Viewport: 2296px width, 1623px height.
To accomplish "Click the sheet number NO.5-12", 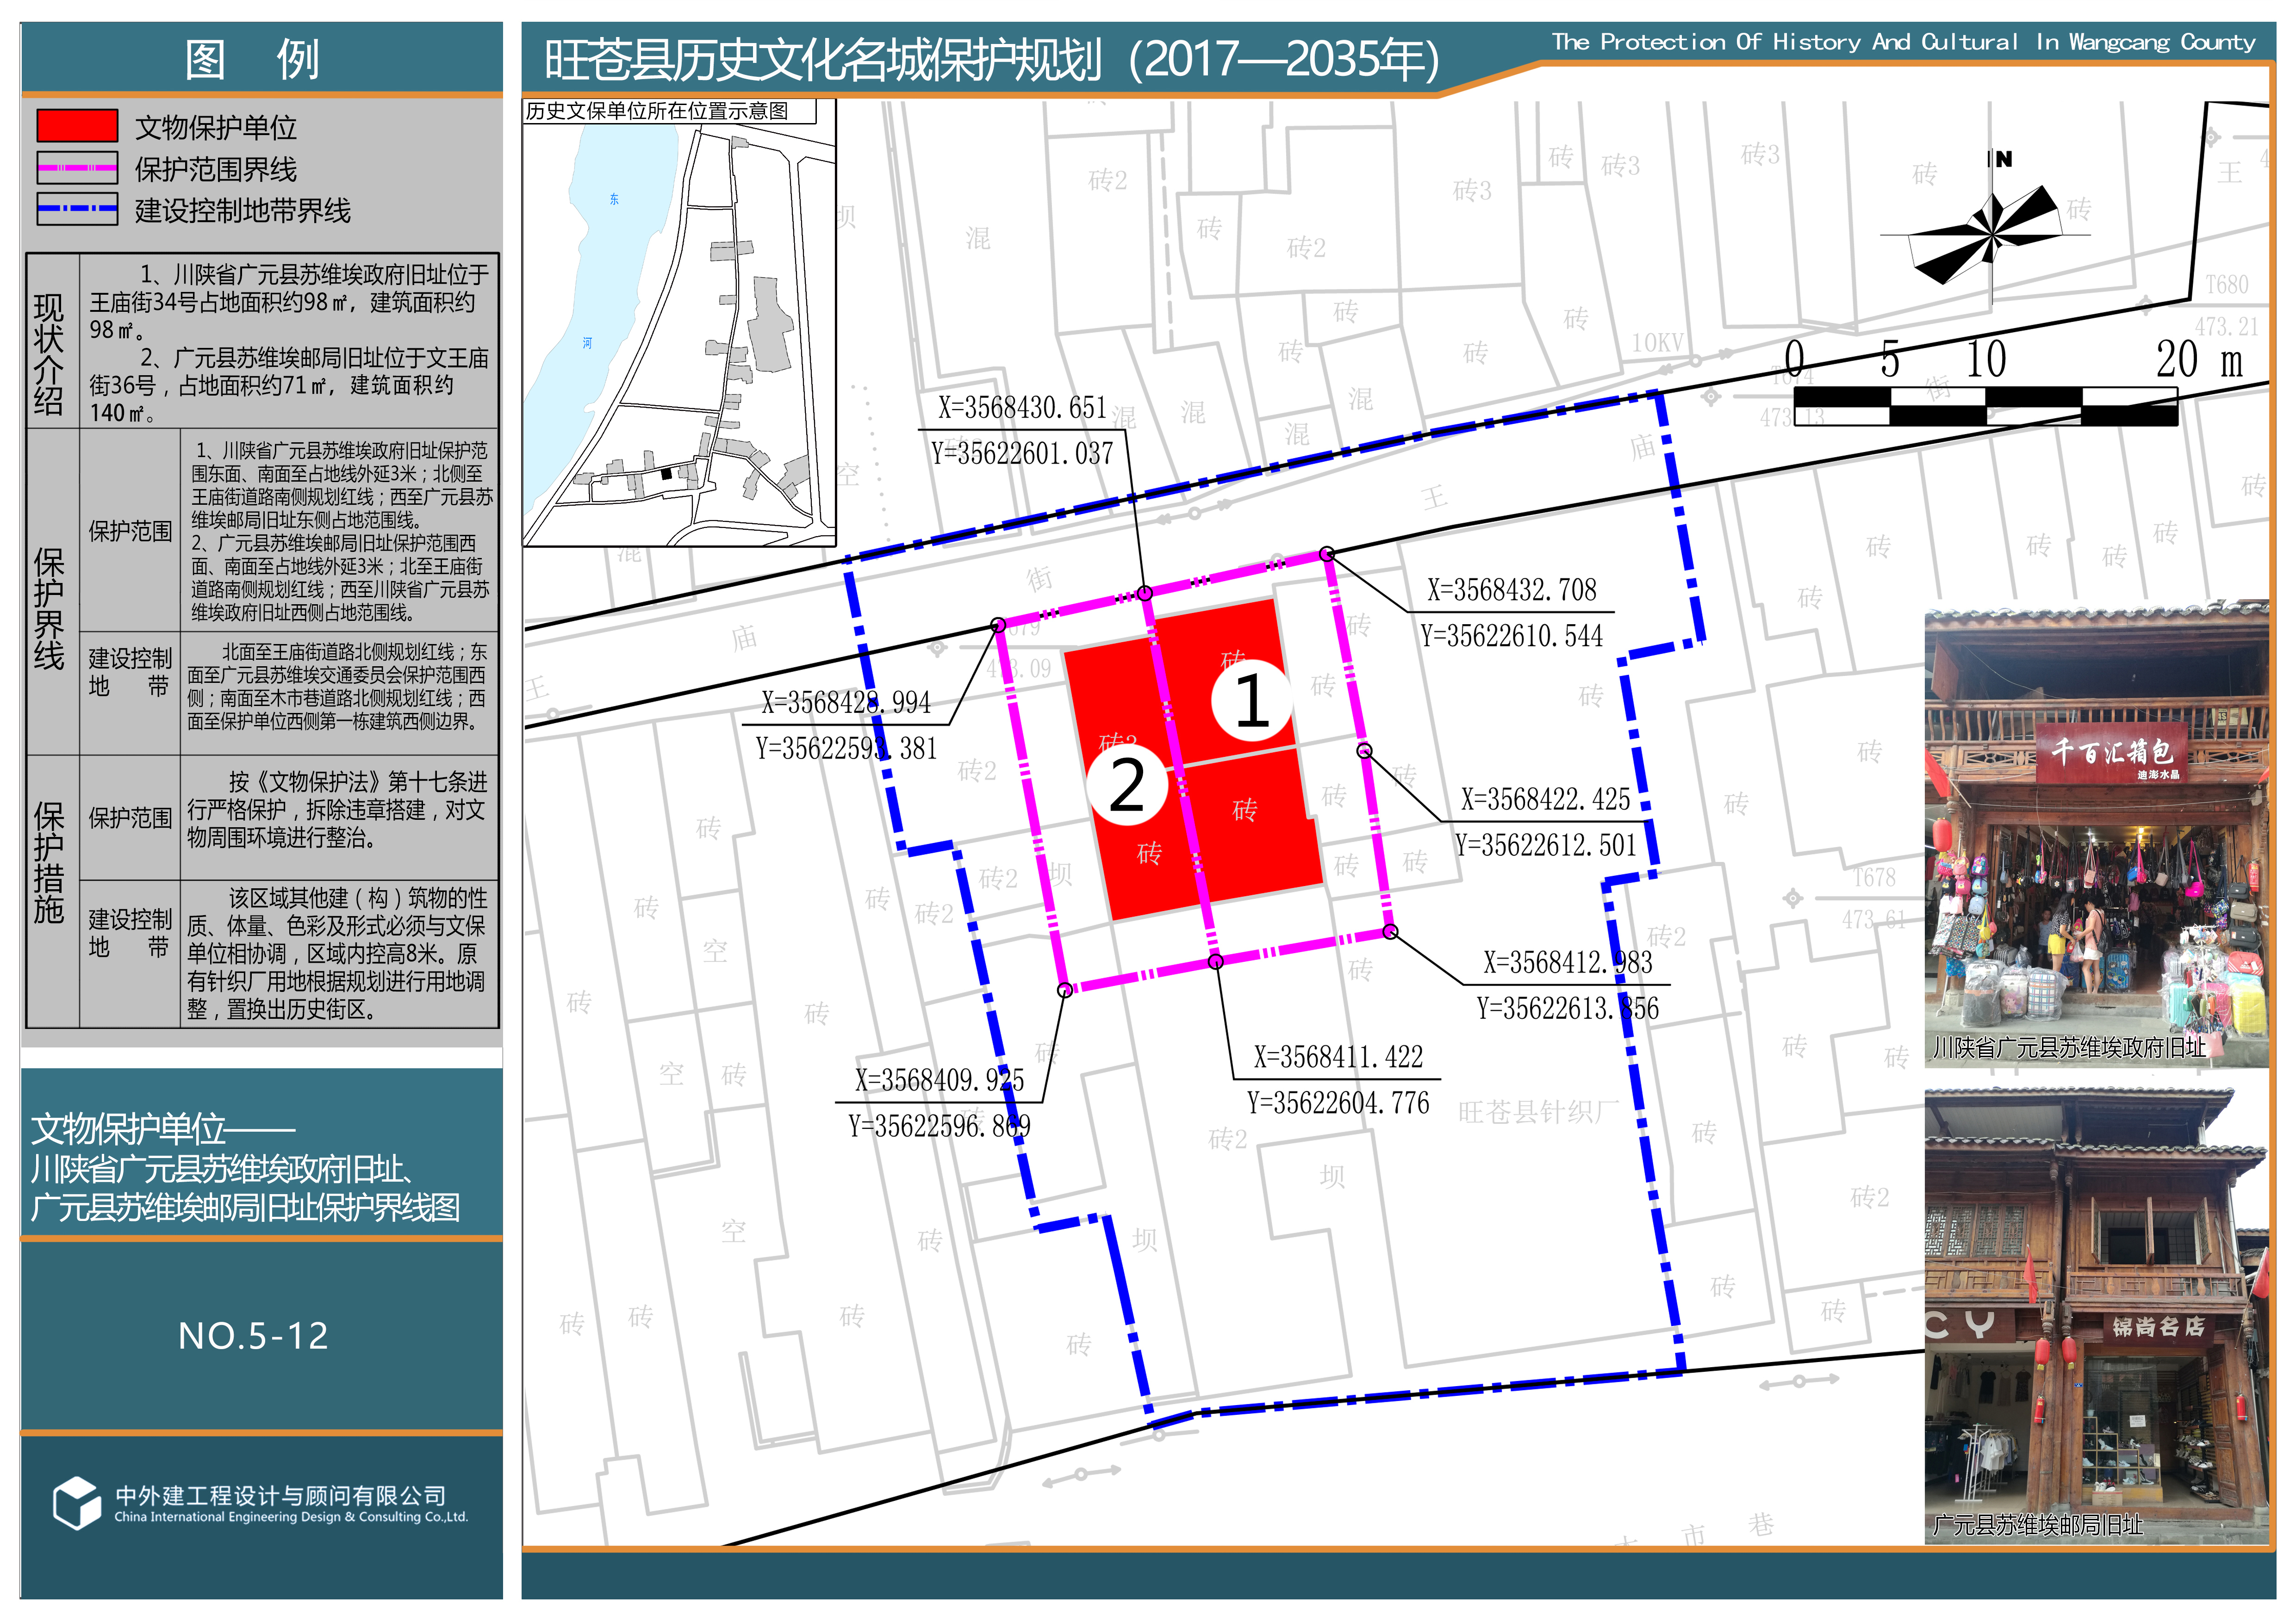I will (254, 1336).
